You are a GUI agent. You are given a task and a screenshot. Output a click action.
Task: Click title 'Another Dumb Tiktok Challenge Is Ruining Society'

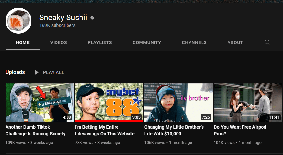pos(35,130)
